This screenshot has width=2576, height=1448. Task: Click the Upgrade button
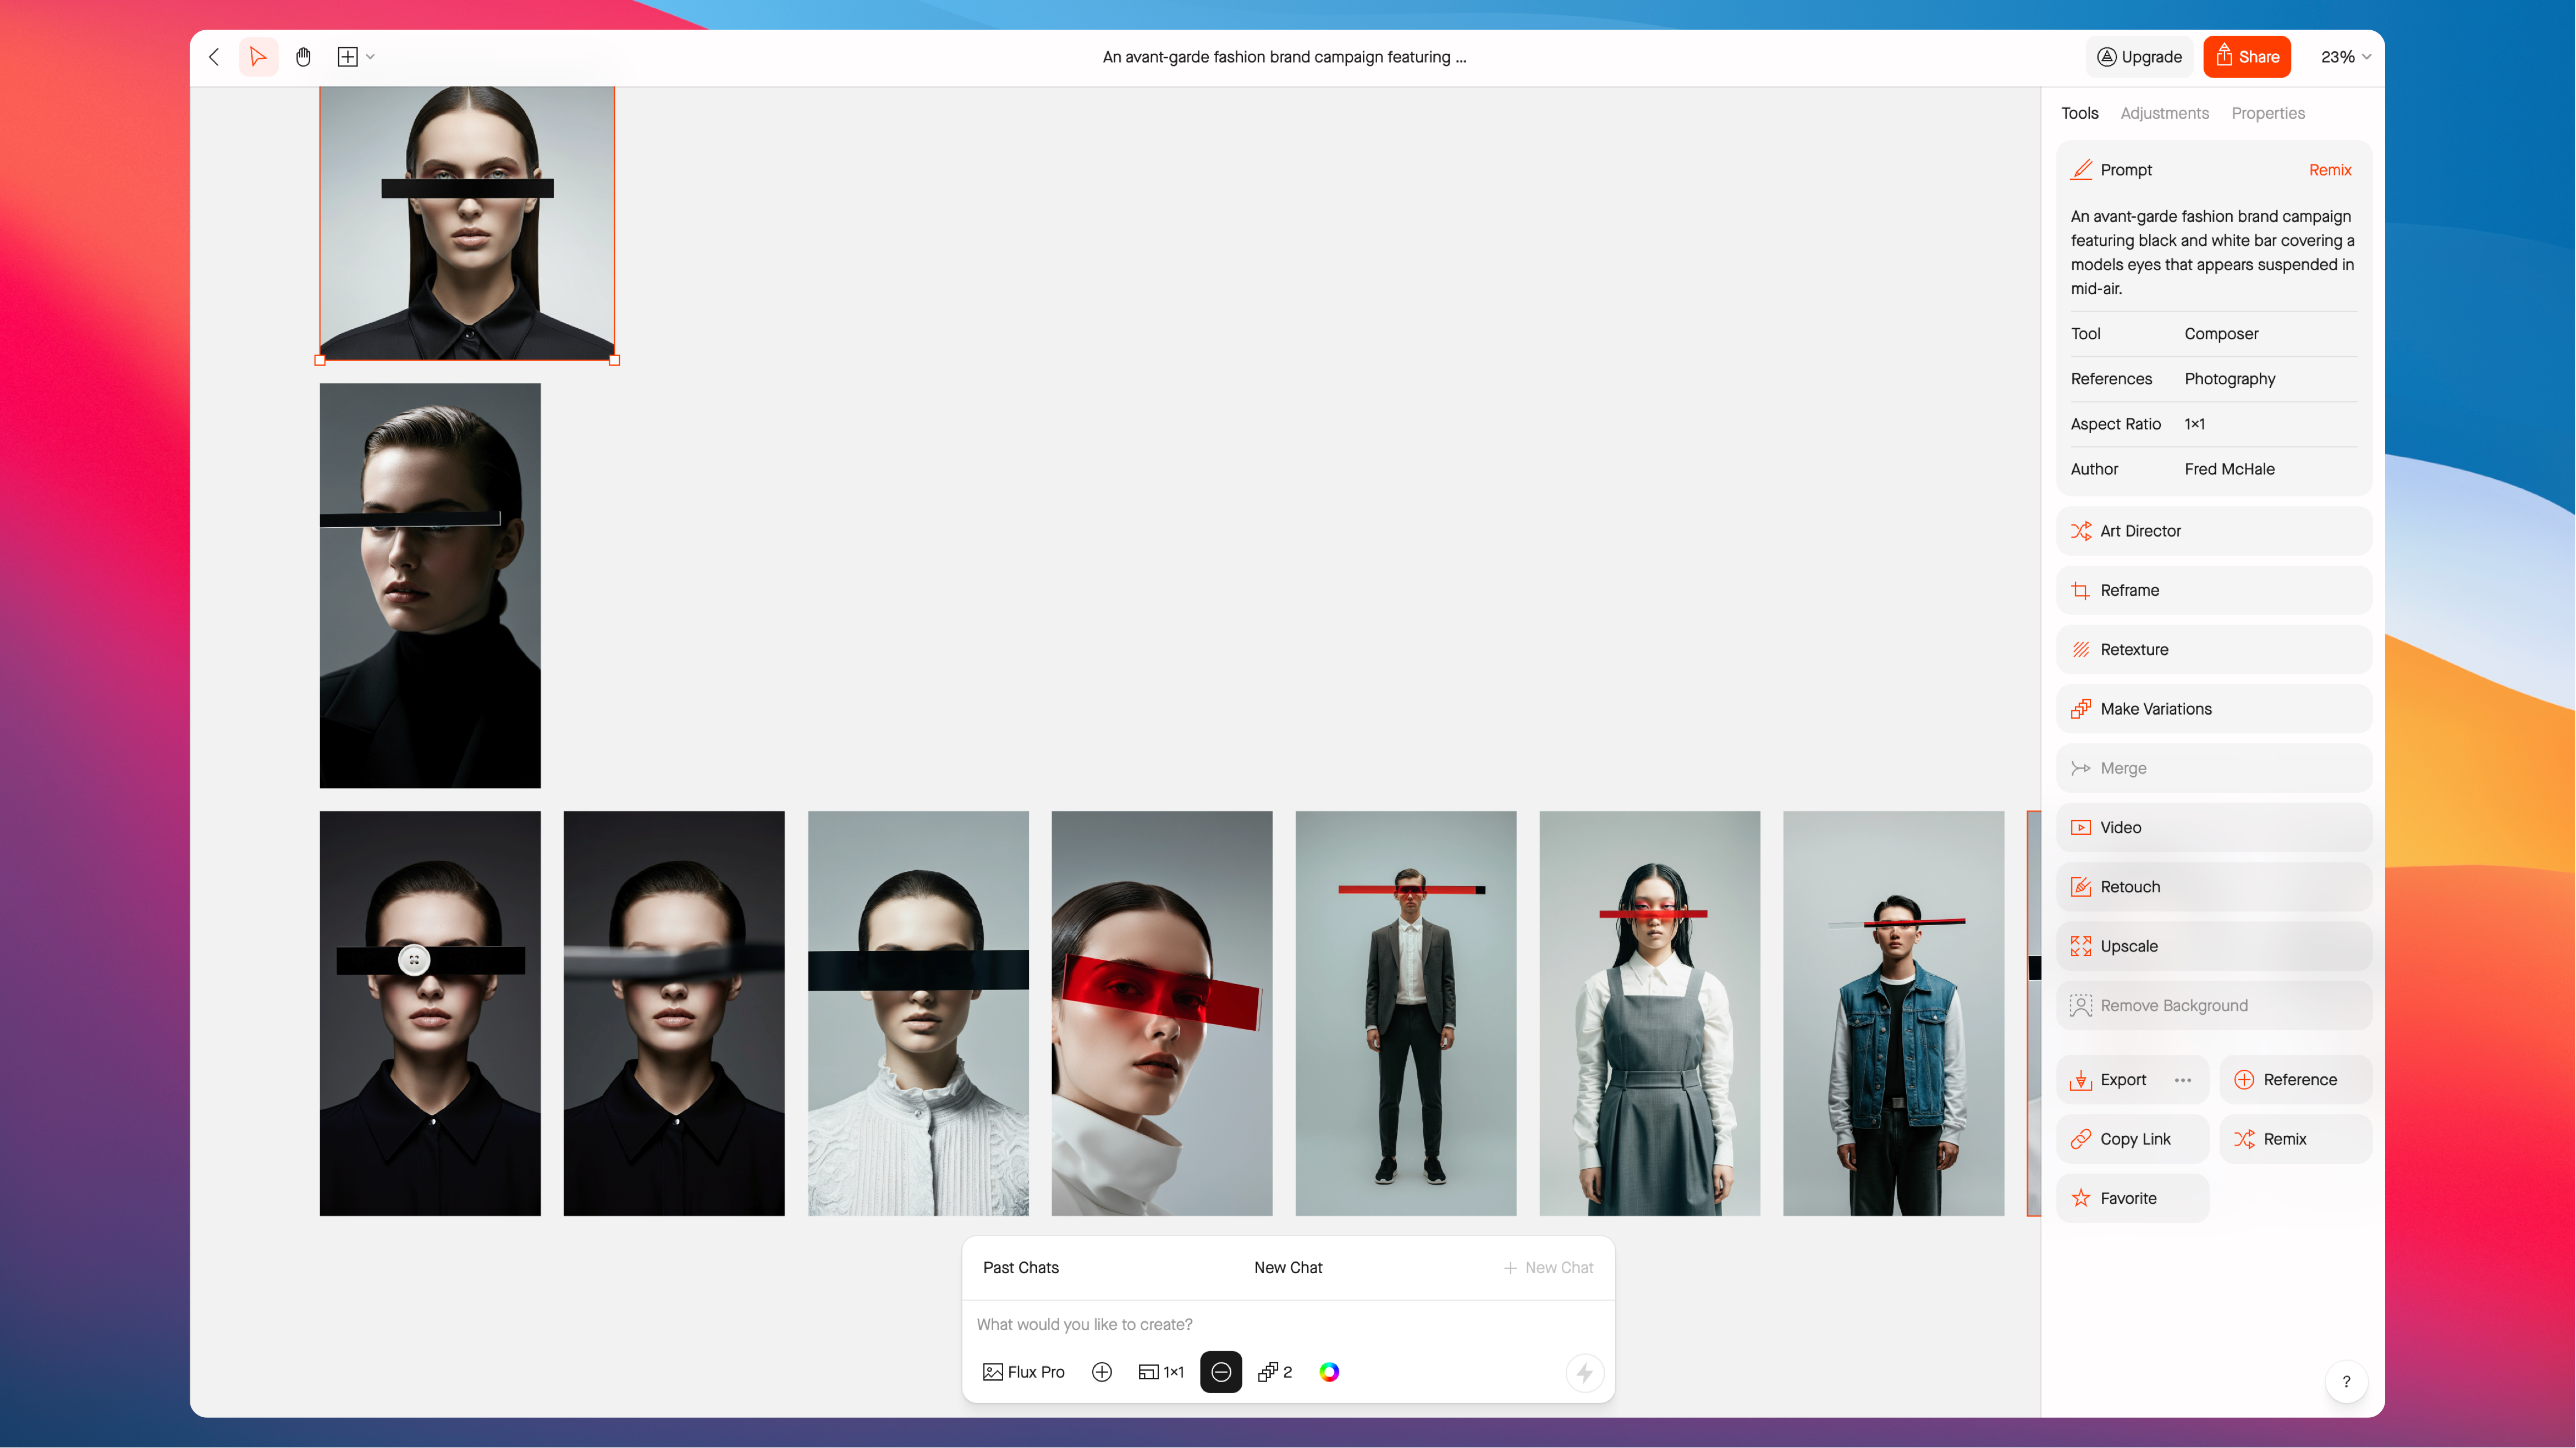click(2139, 57)
